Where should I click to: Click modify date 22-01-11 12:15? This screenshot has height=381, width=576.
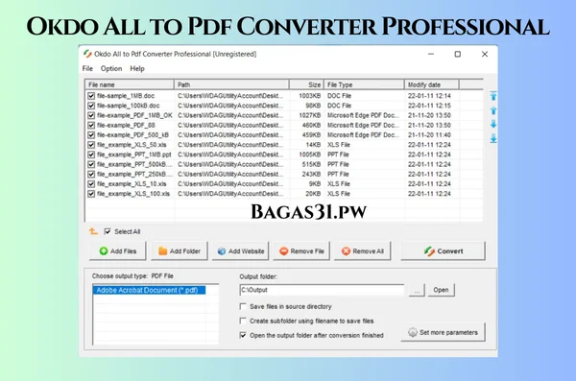429,106
